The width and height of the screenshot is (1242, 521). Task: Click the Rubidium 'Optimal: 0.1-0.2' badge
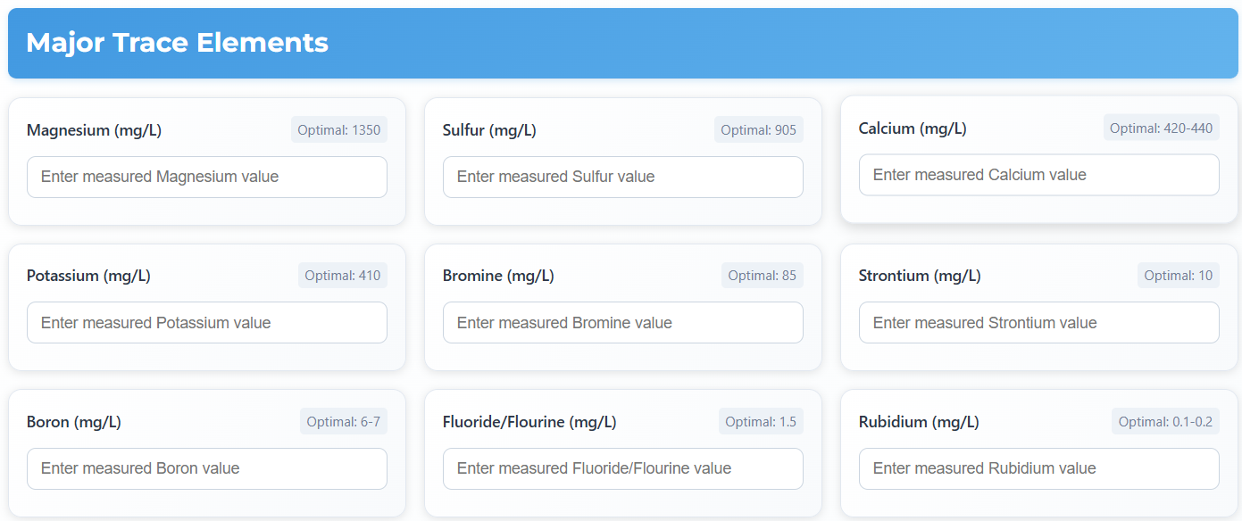pos(1165,422)
